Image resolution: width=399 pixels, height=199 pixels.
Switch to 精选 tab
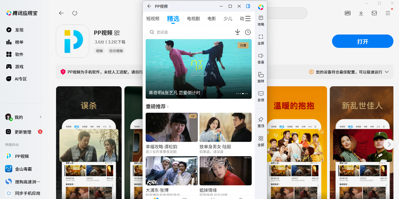tap(173, 19)
